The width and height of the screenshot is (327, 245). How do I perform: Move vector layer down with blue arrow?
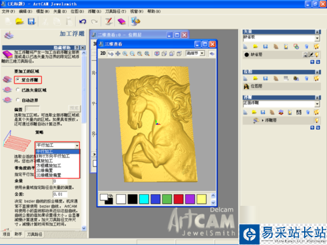[318, 62]
